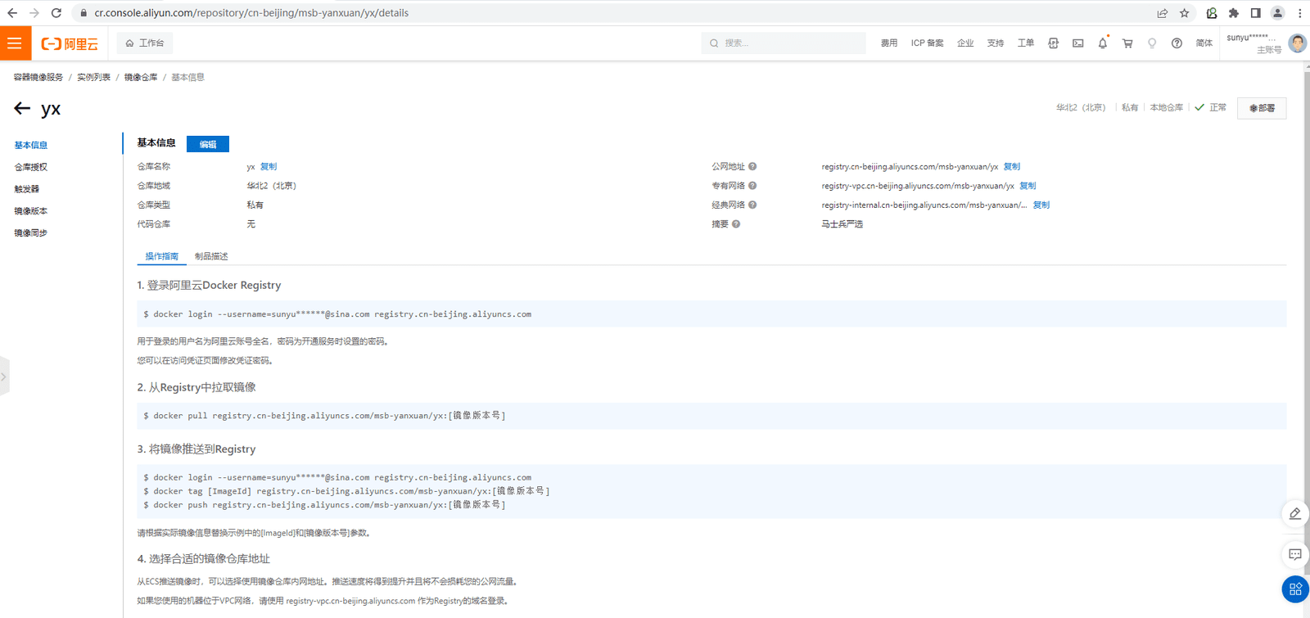Bookmark this page with the star
1310x618 pixels.
pyautogui.click(x=1185, y=13)
